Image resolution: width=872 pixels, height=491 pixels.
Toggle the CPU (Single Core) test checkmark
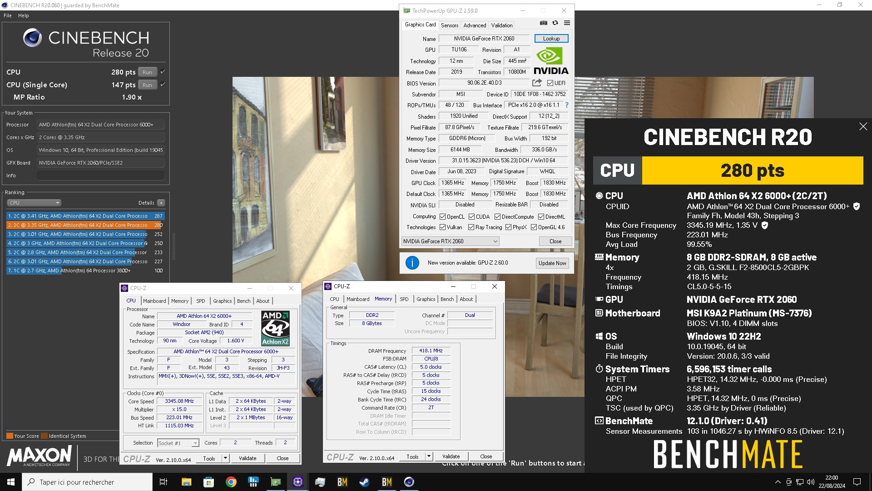pos(163,85)
